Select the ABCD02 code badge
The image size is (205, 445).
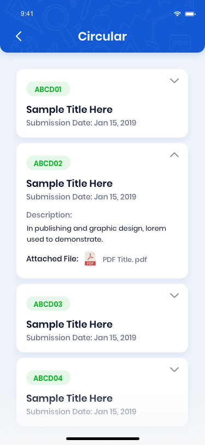[48, 163]
